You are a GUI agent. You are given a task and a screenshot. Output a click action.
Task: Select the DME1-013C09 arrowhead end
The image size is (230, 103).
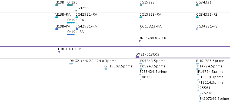coord(137,57)
